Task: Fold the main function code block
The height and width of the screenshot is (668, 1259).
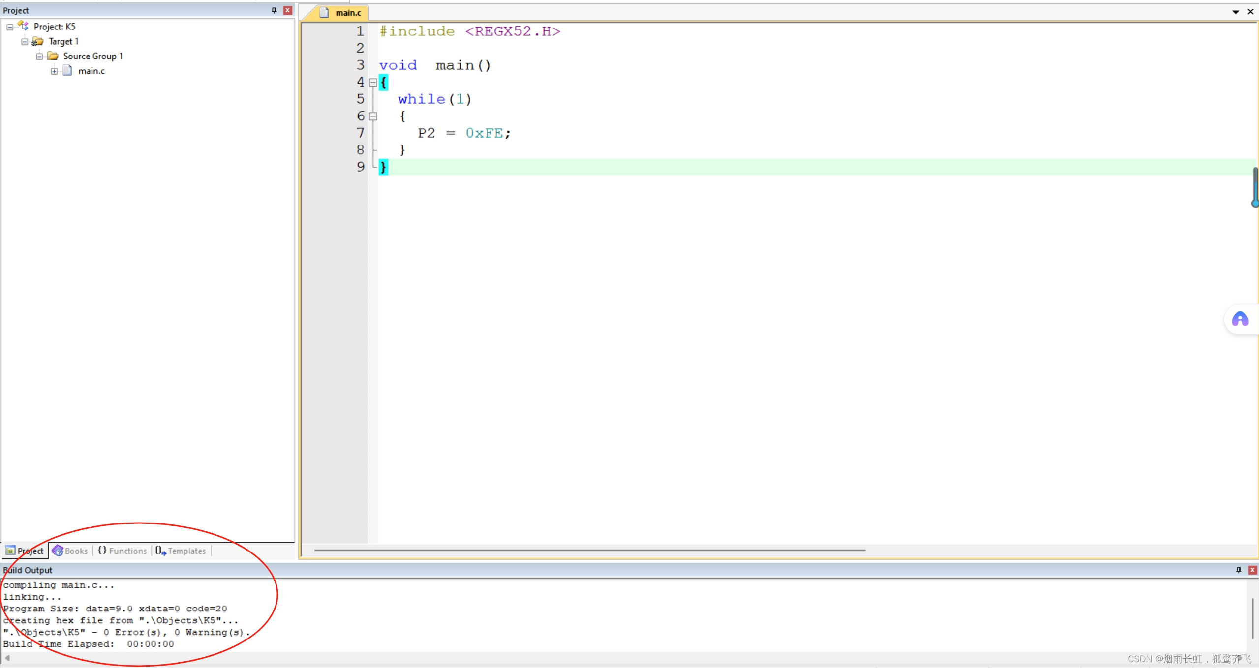Action: coord(373,83)
